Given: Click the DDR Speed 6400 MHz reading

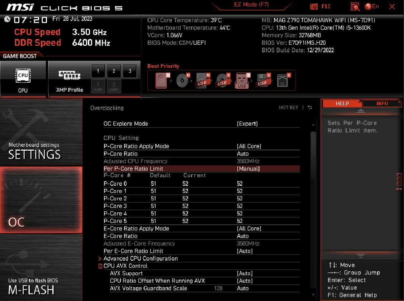Looking at the screenshot, I should click(x=62, y=43).
